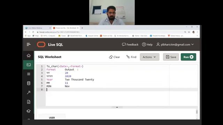Click the browser address bar
Image resolution: width=223 pixels, height=125 pixels.
click(x=109, y=32)
